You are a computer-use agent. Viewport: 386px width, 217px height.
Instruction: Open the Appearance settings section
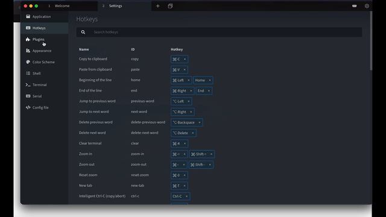[44, 51]
